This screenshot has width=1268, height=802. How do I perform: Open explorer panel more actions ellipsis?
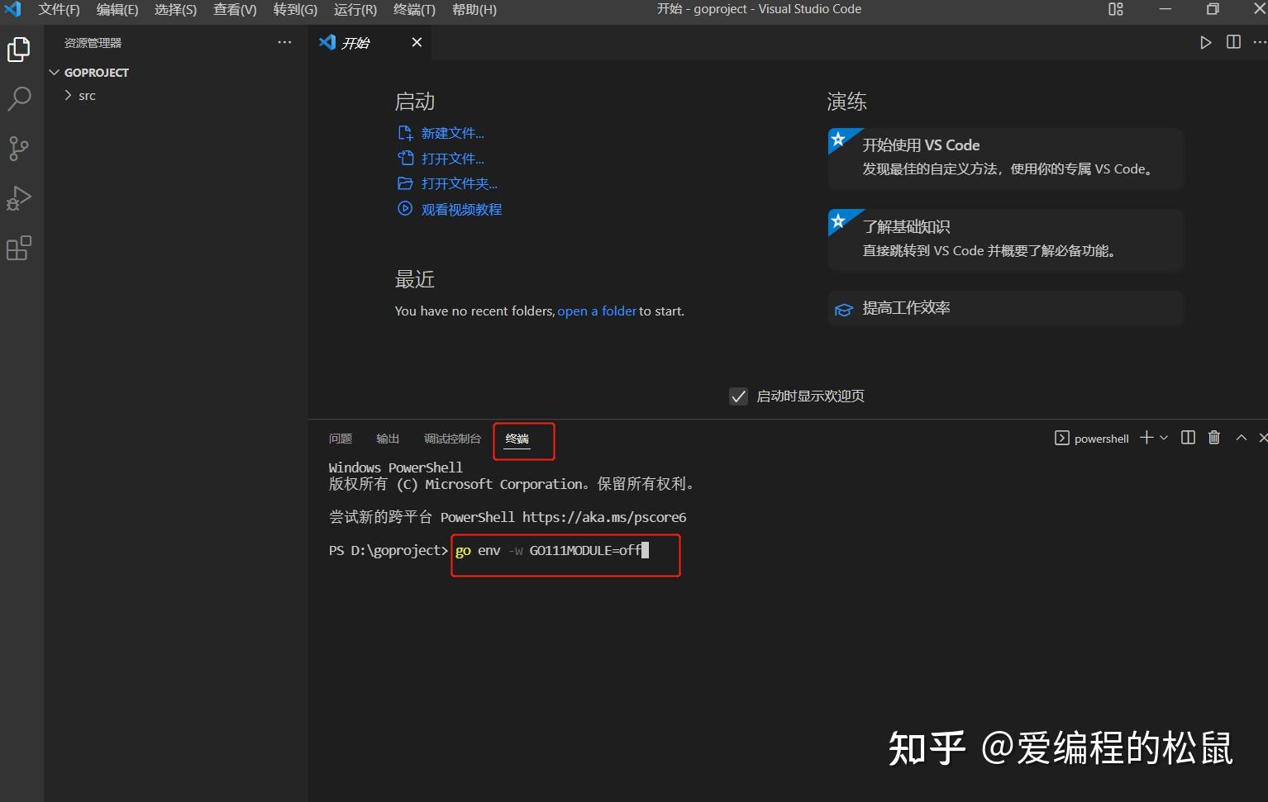[x=284, y=42]
